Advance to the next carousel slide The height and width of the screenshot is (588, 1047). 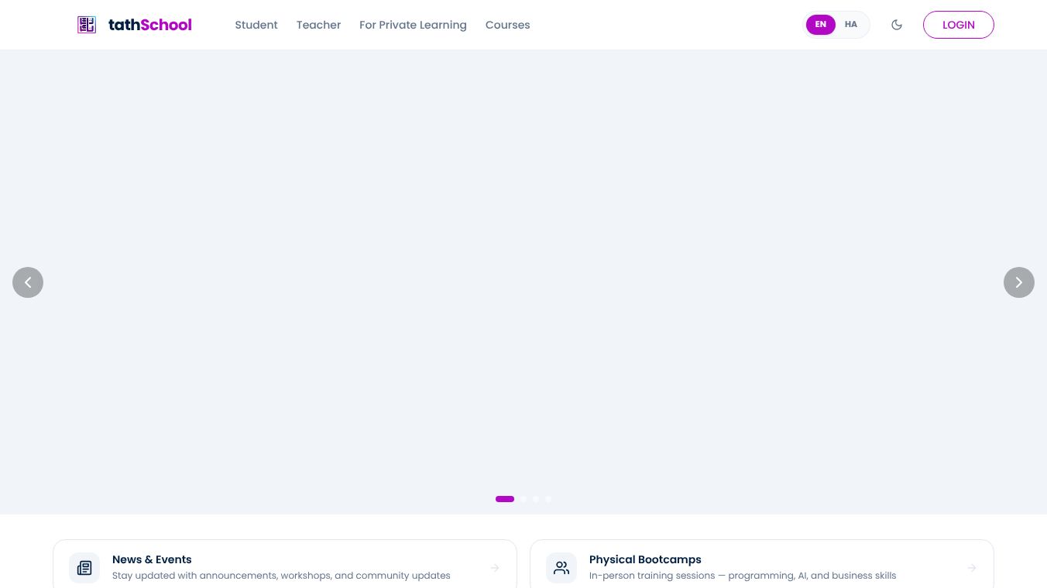(x=1019, y=282)
